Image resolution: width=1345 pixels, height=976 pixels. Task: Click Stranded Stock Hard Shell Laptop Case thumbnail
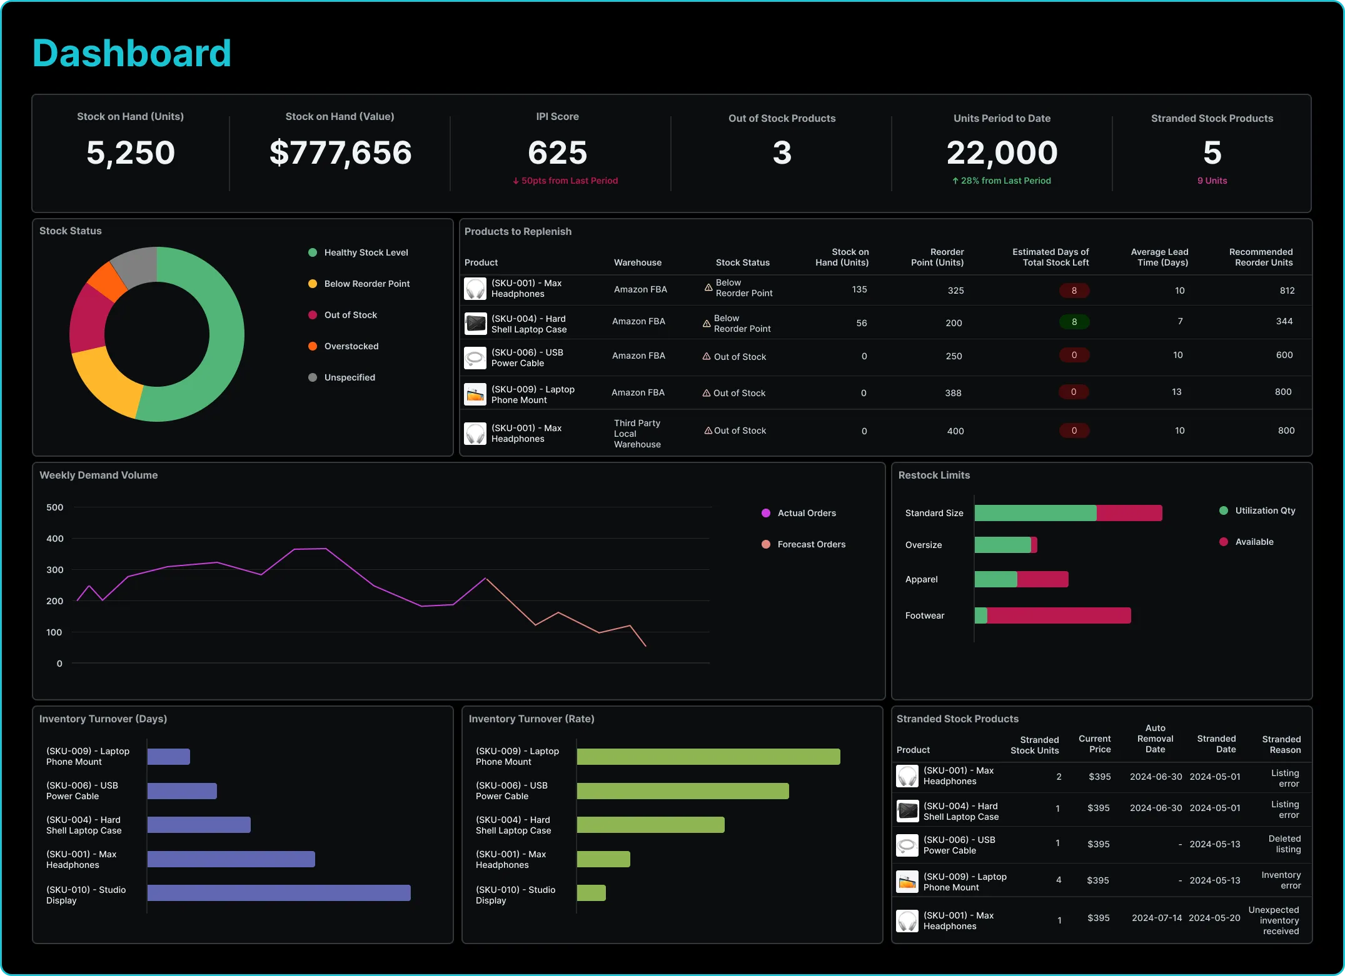tap(907, 811)
